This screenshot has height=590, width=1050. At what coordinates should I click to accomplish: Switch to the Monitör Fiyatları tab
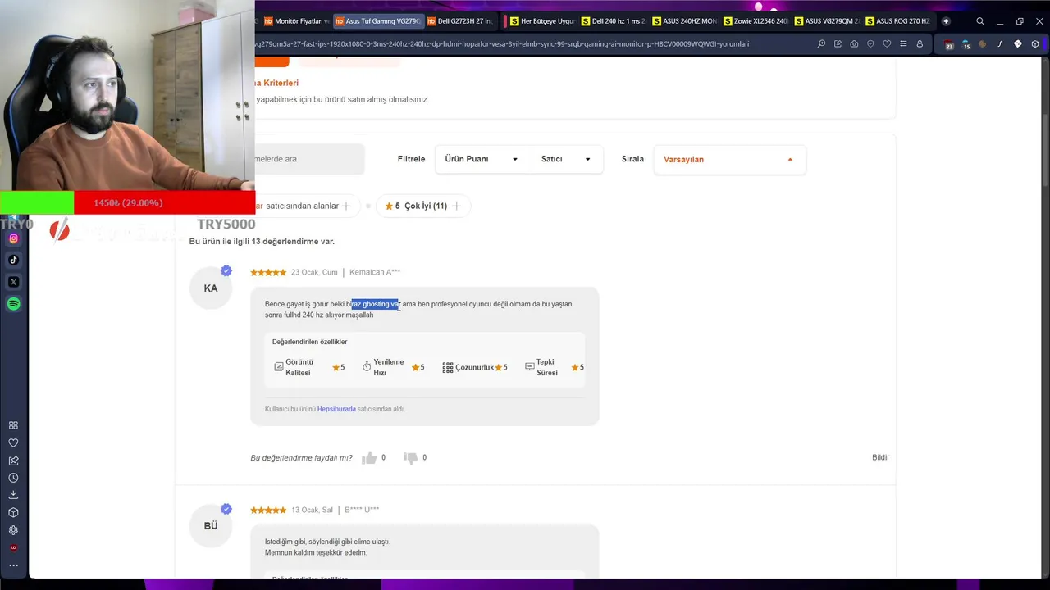297,21
